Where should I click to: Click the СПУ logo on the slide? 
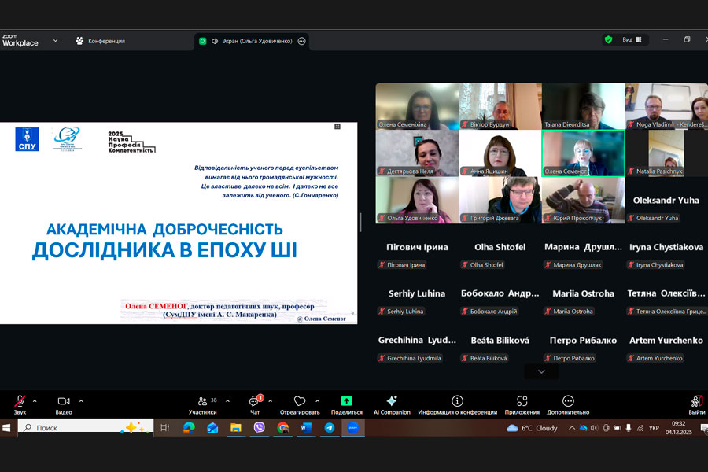(27, 139)
